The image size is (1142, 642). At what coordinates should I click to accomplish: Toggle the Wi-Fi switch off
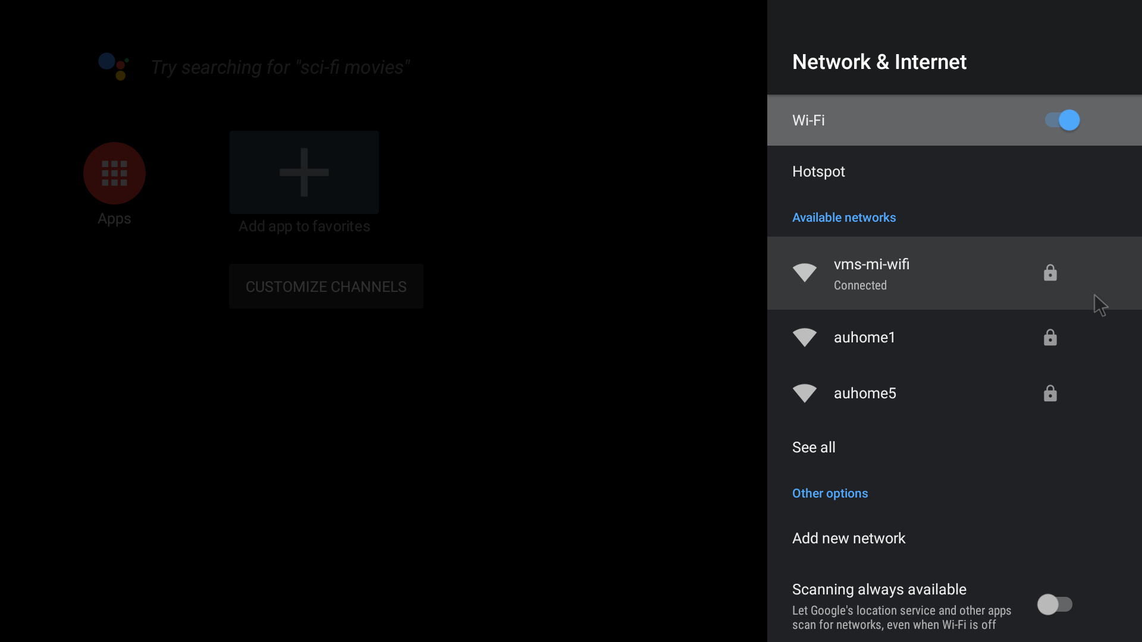coord(1062,120)
